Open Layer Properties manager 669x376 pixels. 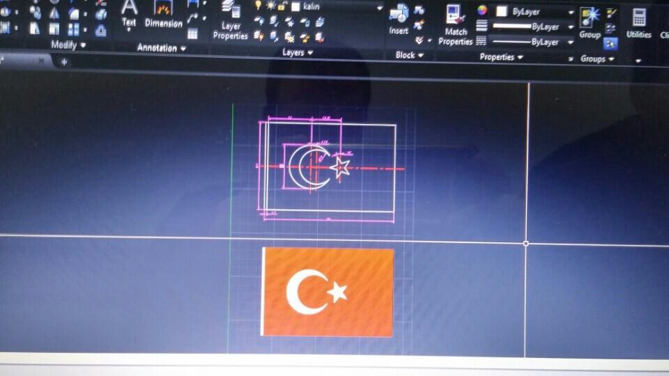pos(231,21)
